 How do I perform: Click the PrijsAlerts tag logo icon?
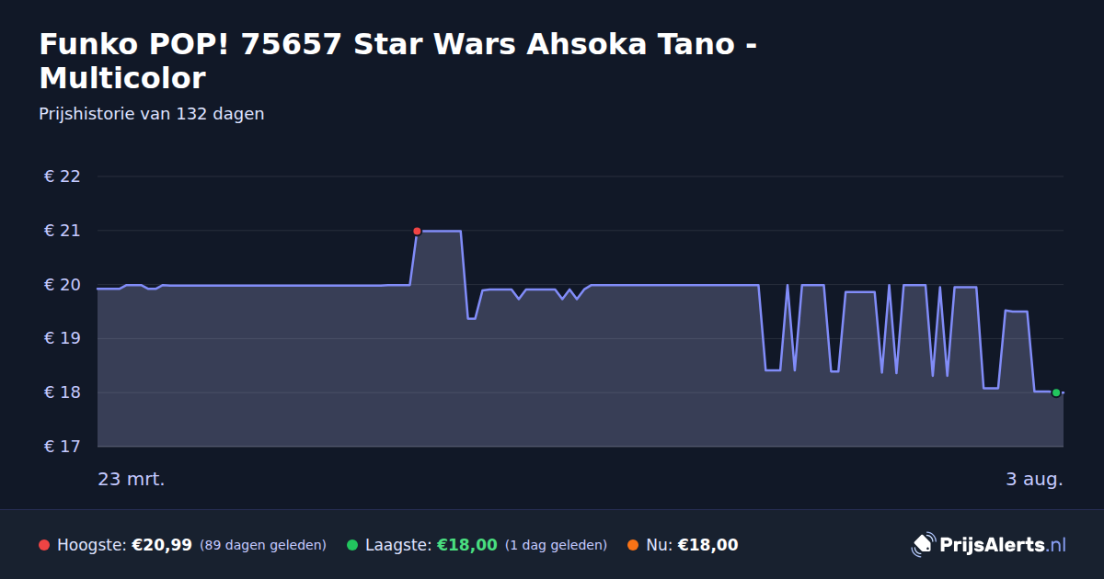(923, 545)
